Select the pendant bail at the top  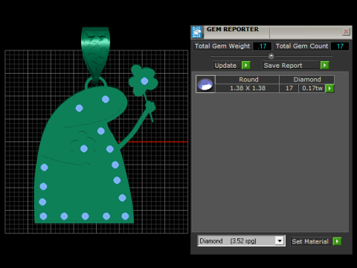click(95, 54)
